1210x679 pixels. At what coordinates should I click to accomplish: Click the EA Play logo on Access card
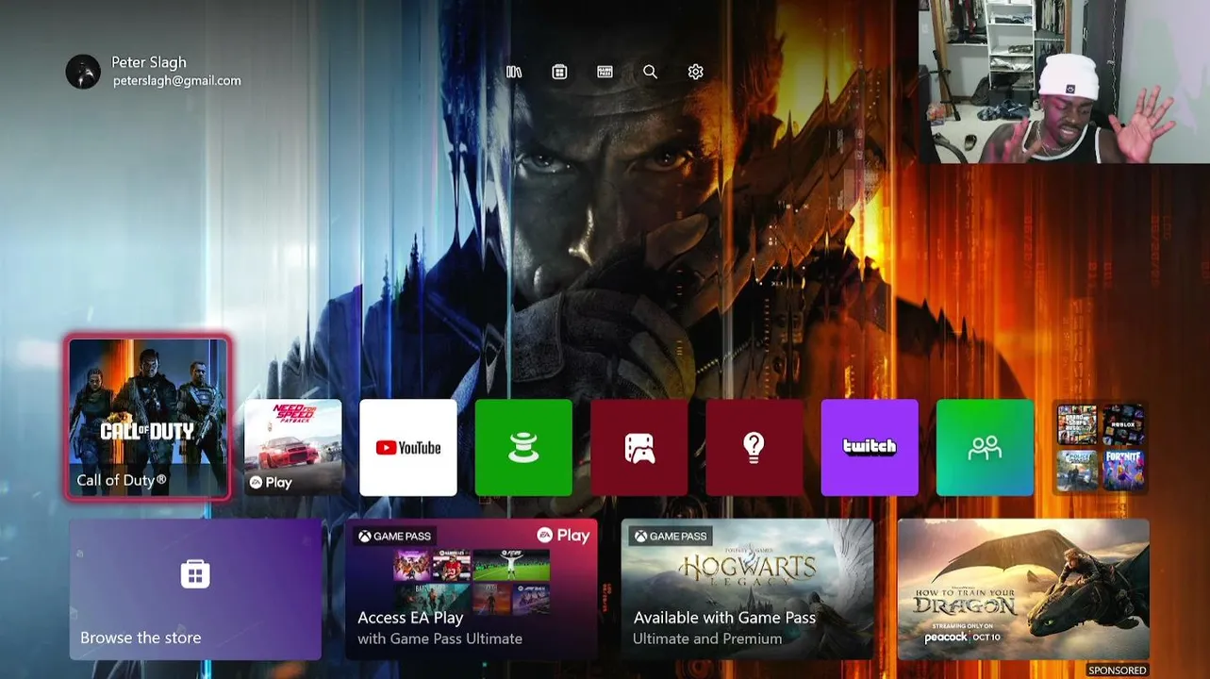tap(563, 535)
